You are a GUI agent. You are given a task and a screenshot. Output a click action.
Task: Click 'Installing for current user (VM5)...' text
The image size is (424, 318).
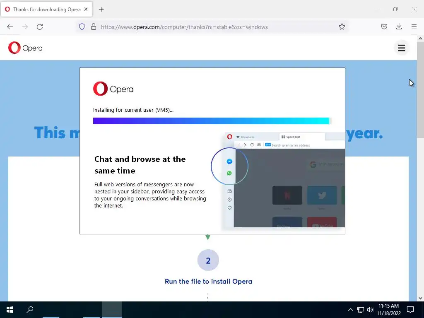[x=133, y=110]
